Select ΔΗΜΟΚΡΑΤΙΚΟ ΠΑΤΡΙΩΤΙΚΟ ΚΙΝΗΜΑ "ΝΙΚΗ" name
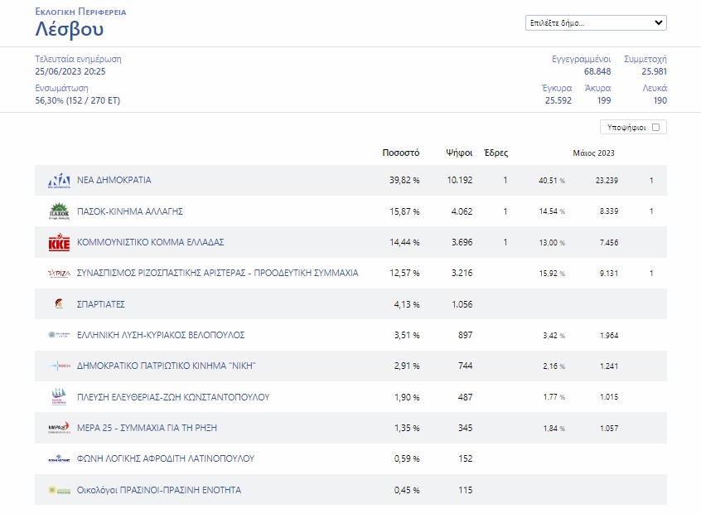Viewport: 701px width, 514px height. pos(167,366)
